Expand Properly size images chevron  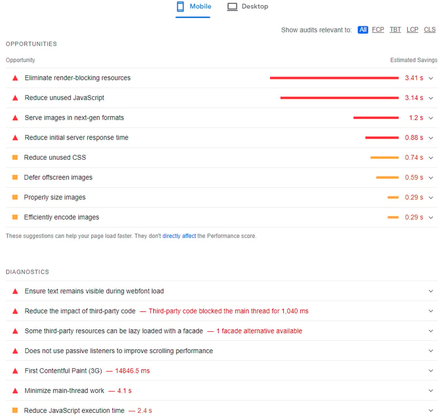(431, 198)
